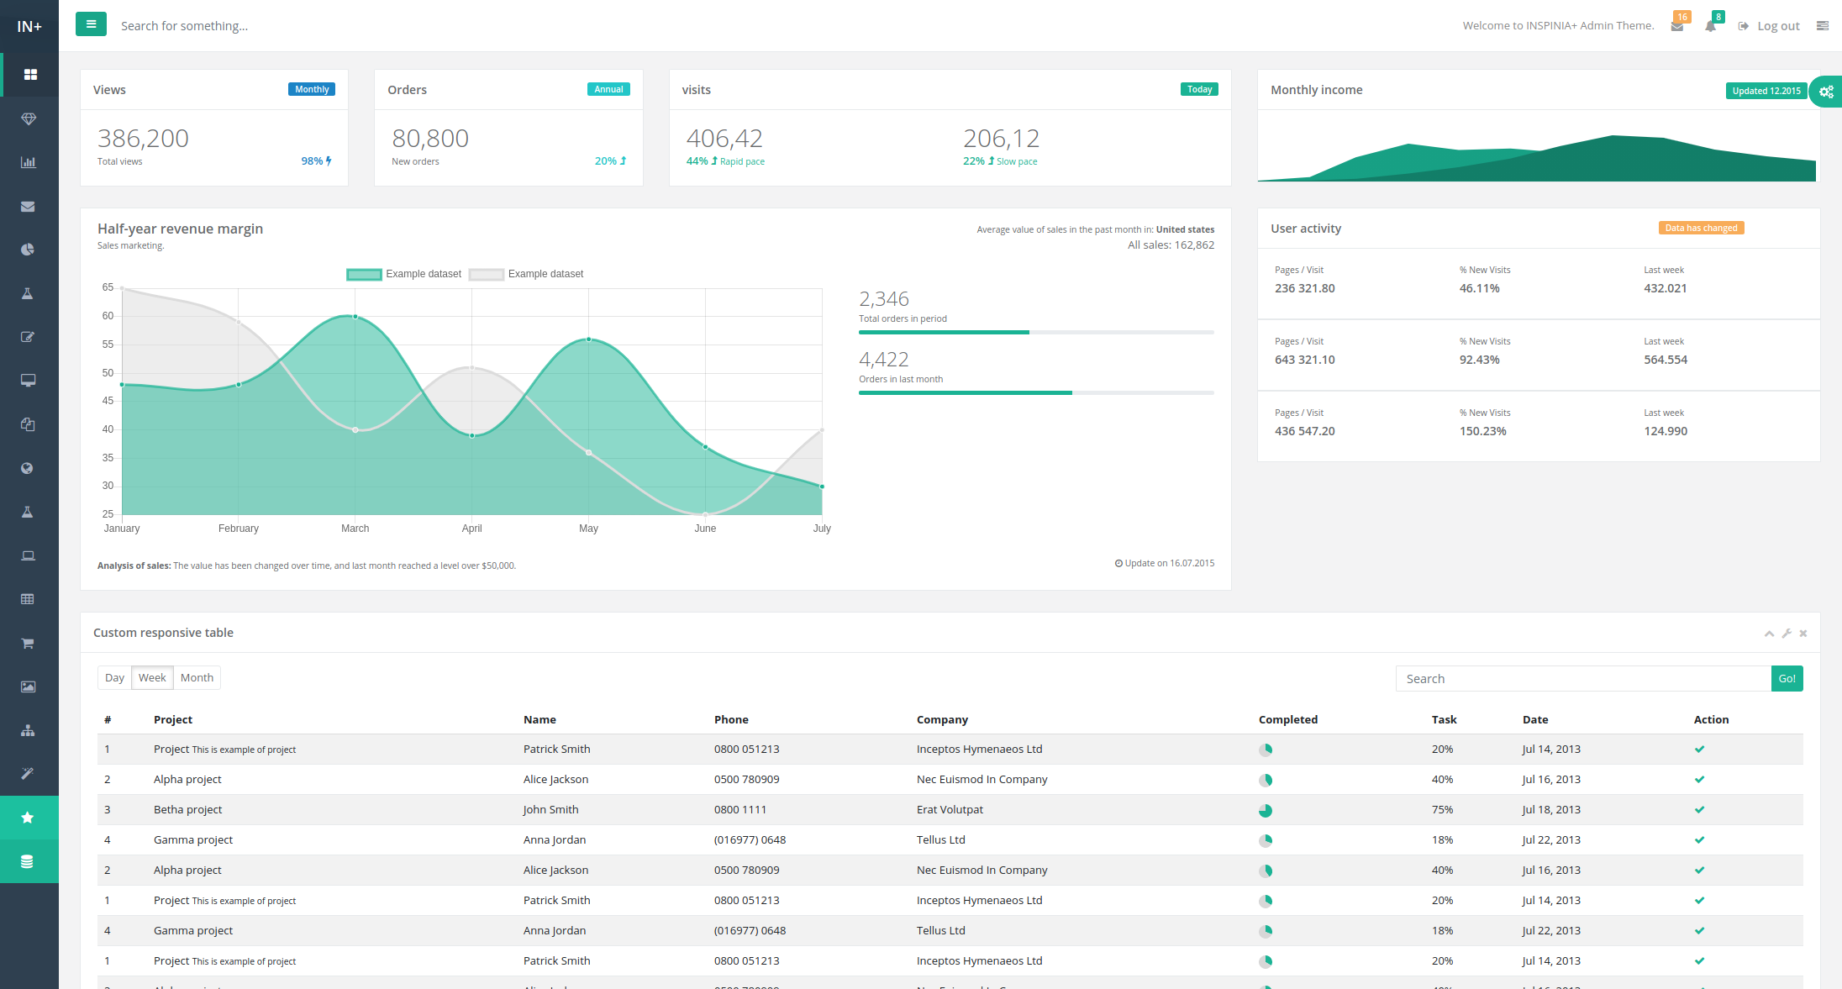Open the copy-pages sidebar icon
This screenshot has height=989, width=1842.
[x=28, y=424]
